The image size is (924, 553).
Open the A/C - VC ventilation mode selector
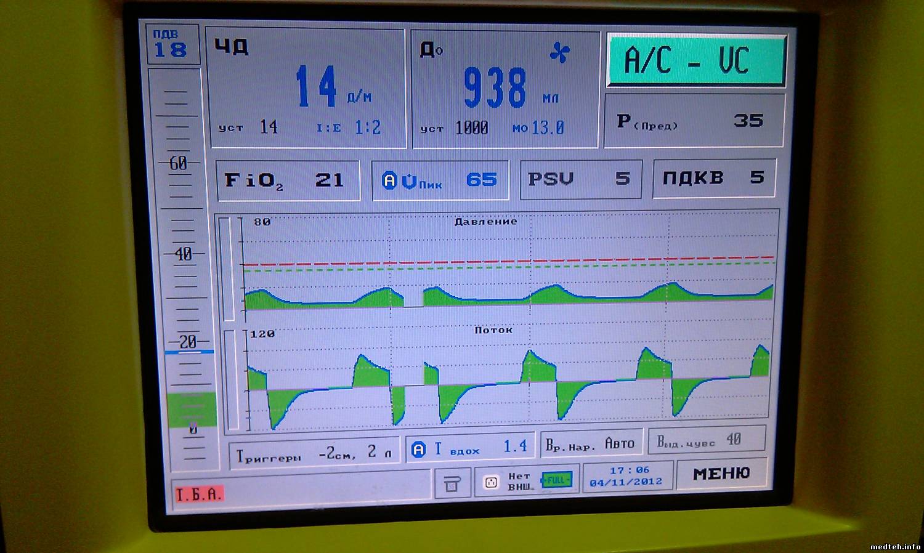[696, 60]
